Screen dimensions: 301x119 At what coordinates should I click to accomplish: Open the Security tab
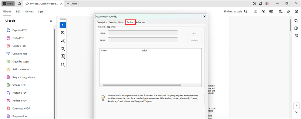113,22
